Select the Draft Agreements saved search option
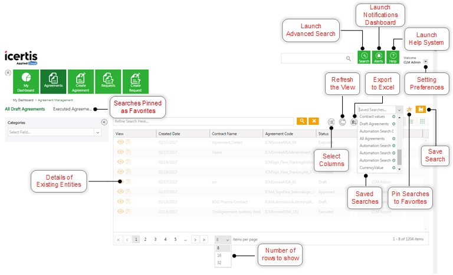This screenshot has height=275, width=453. pyautogui.click(x=374, y=124)
